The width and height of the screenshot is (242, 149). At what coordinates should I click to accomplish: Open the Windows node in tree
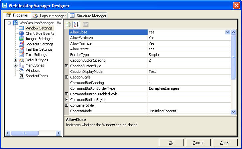[33, 71]
